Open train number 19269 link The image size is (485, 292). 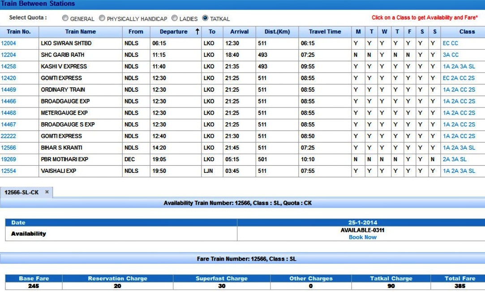point(9,159)
